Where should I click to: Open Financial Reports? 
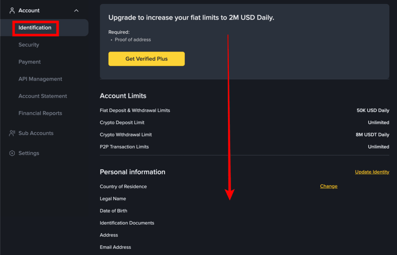[40, 113]
